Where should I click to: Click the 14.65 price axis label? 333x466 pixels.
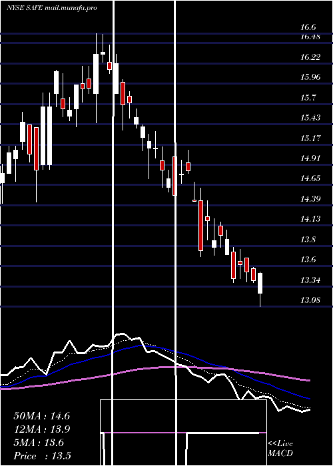point(310,178)
